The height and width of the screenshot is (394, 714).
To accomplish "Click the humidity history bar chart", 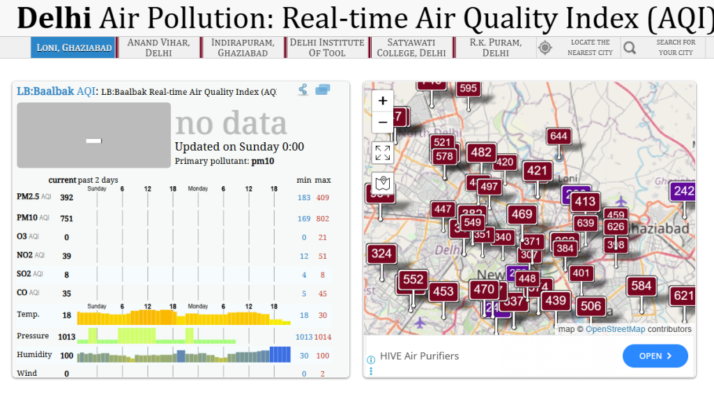I will coord(184,354).
